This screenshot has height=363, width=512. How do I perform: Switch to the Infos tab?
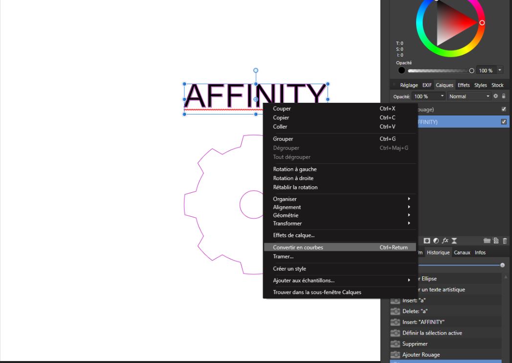pyautogui.click(x=480, y=252)
